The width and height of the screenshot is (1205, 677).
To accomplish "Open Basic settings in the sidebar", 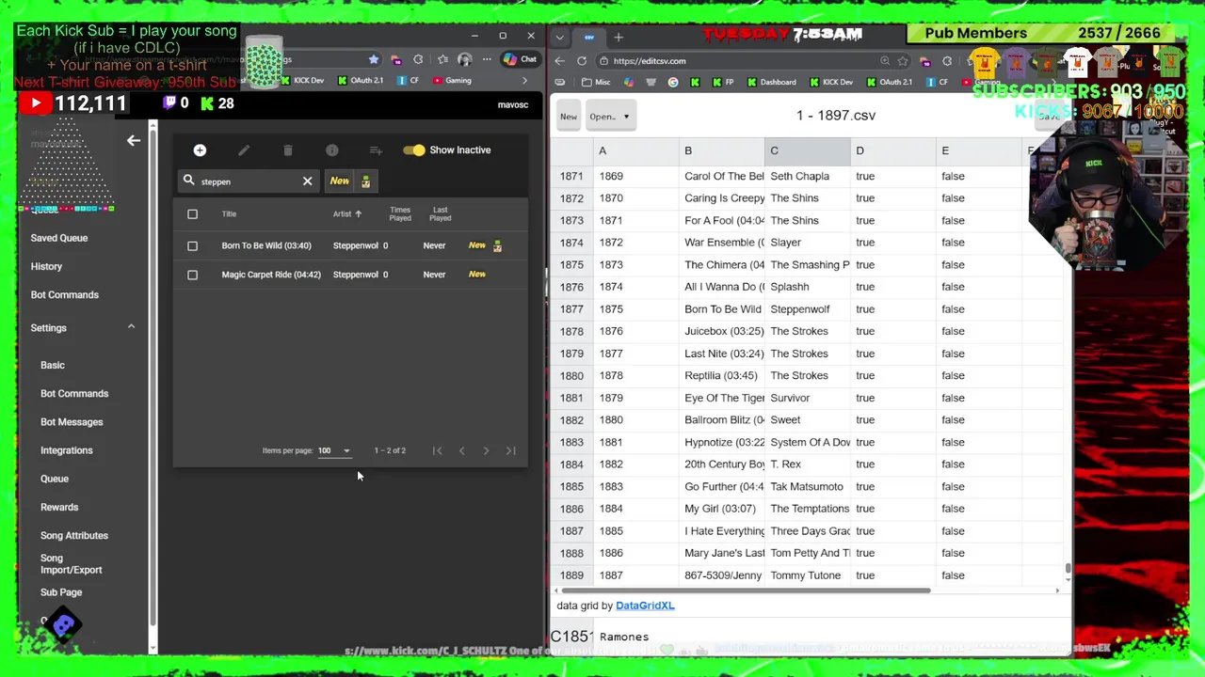I will 53,365.
